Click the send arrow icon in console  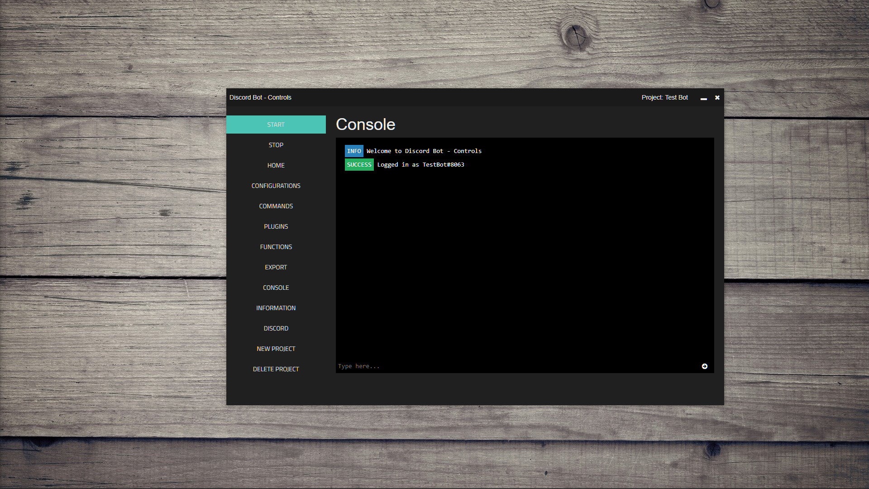pos(704,366)
